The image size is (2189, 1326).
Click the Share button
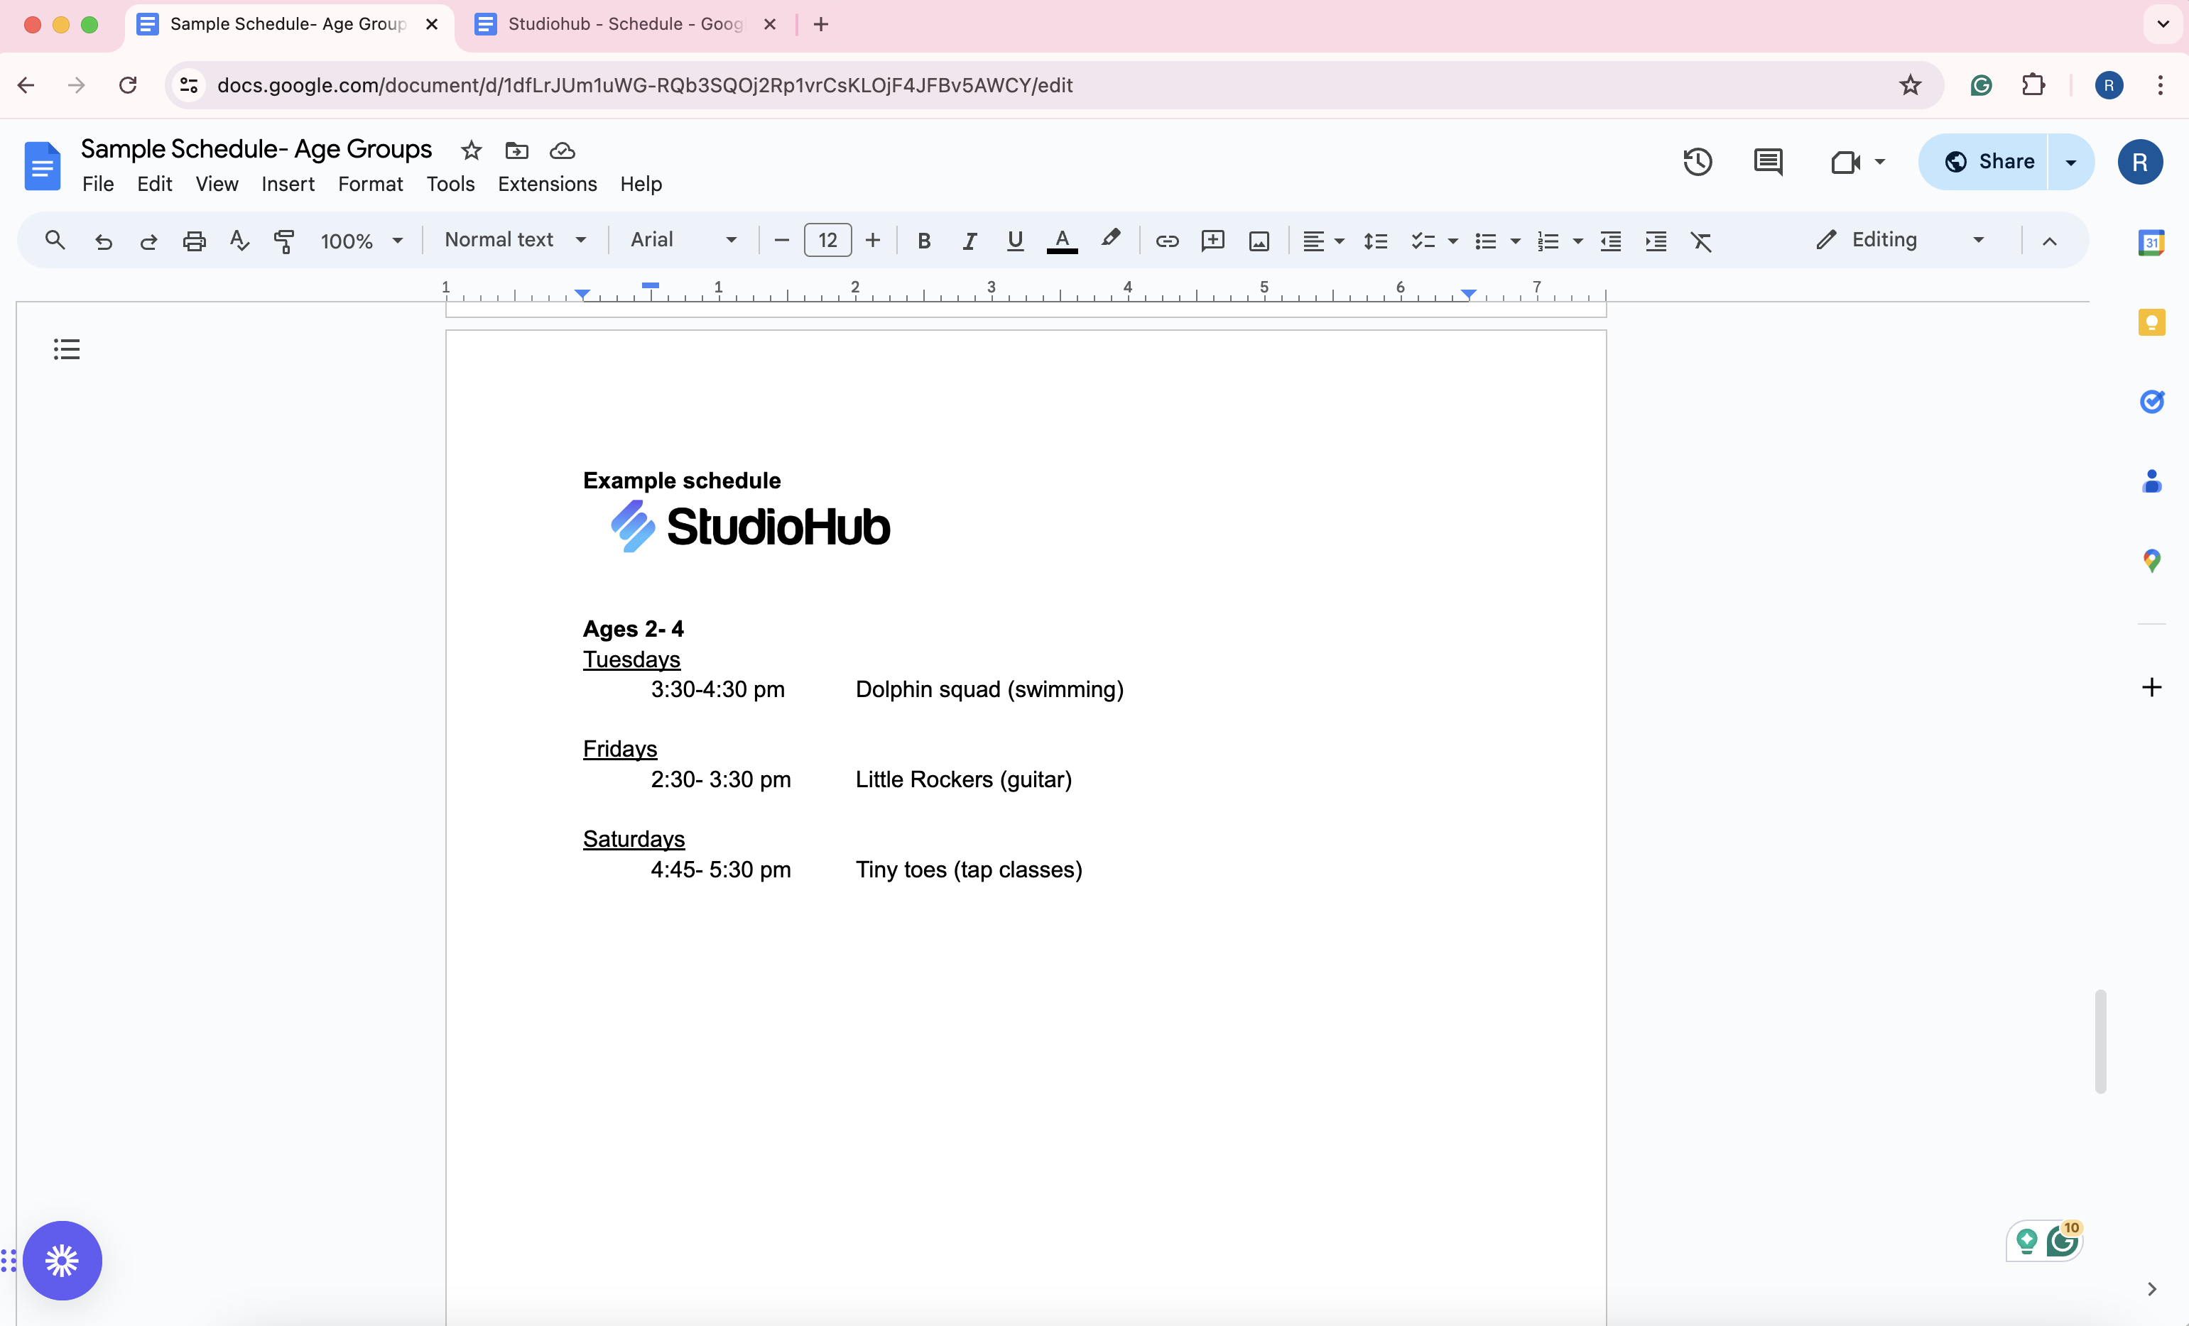click(1988, 162)
